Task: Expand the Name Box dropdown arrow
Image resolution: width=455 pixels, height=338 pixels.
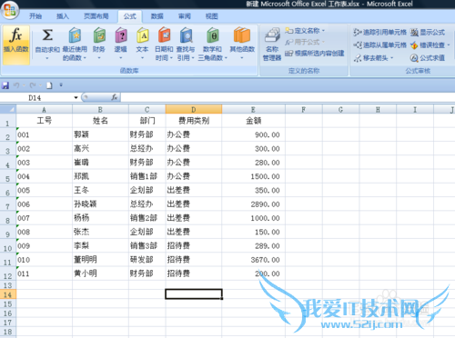Action: [76, 97]
